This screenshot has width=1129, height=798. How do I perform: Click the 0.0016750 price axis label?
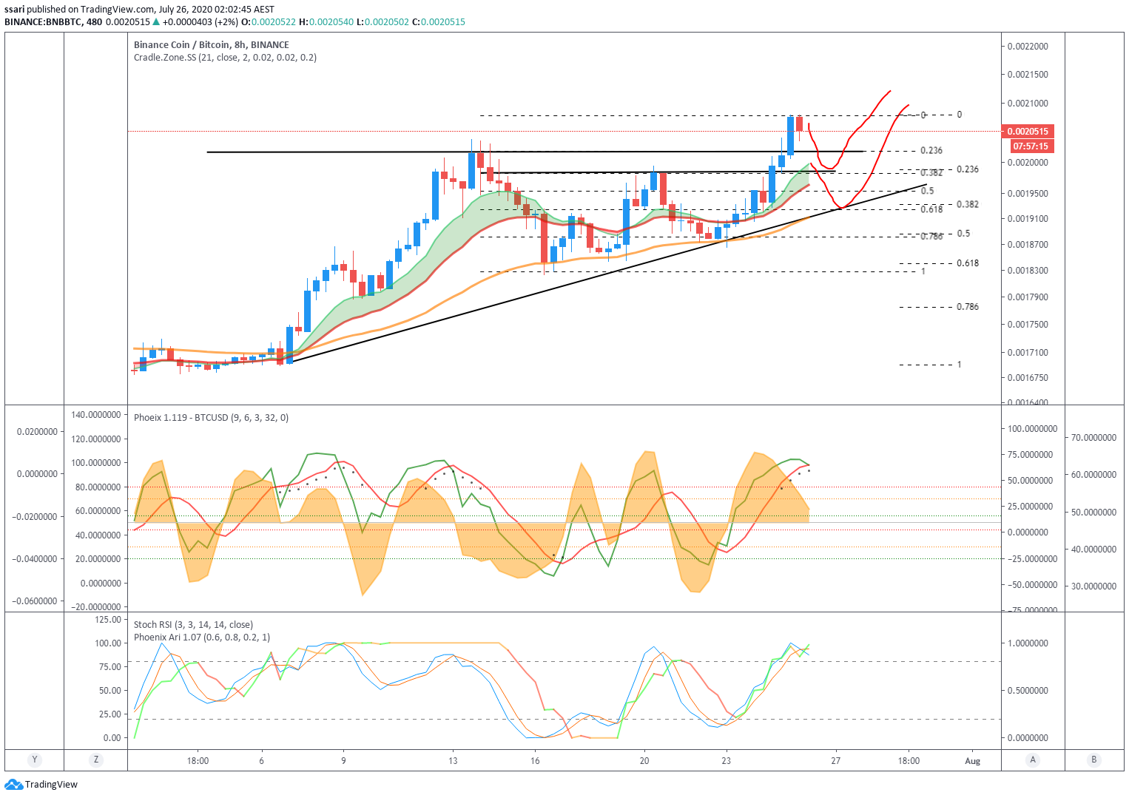pos(1028,378)
